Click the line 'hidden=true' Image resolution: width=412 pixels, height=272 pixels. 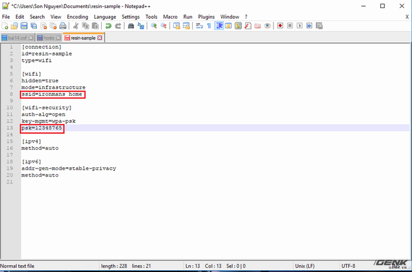pos(40,80)
